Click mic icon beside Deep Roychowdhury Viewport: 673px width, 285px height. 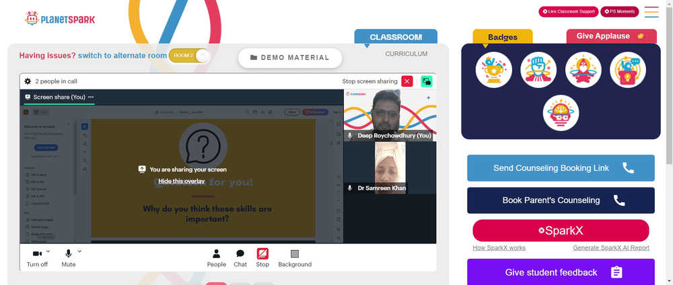point(350,135)
